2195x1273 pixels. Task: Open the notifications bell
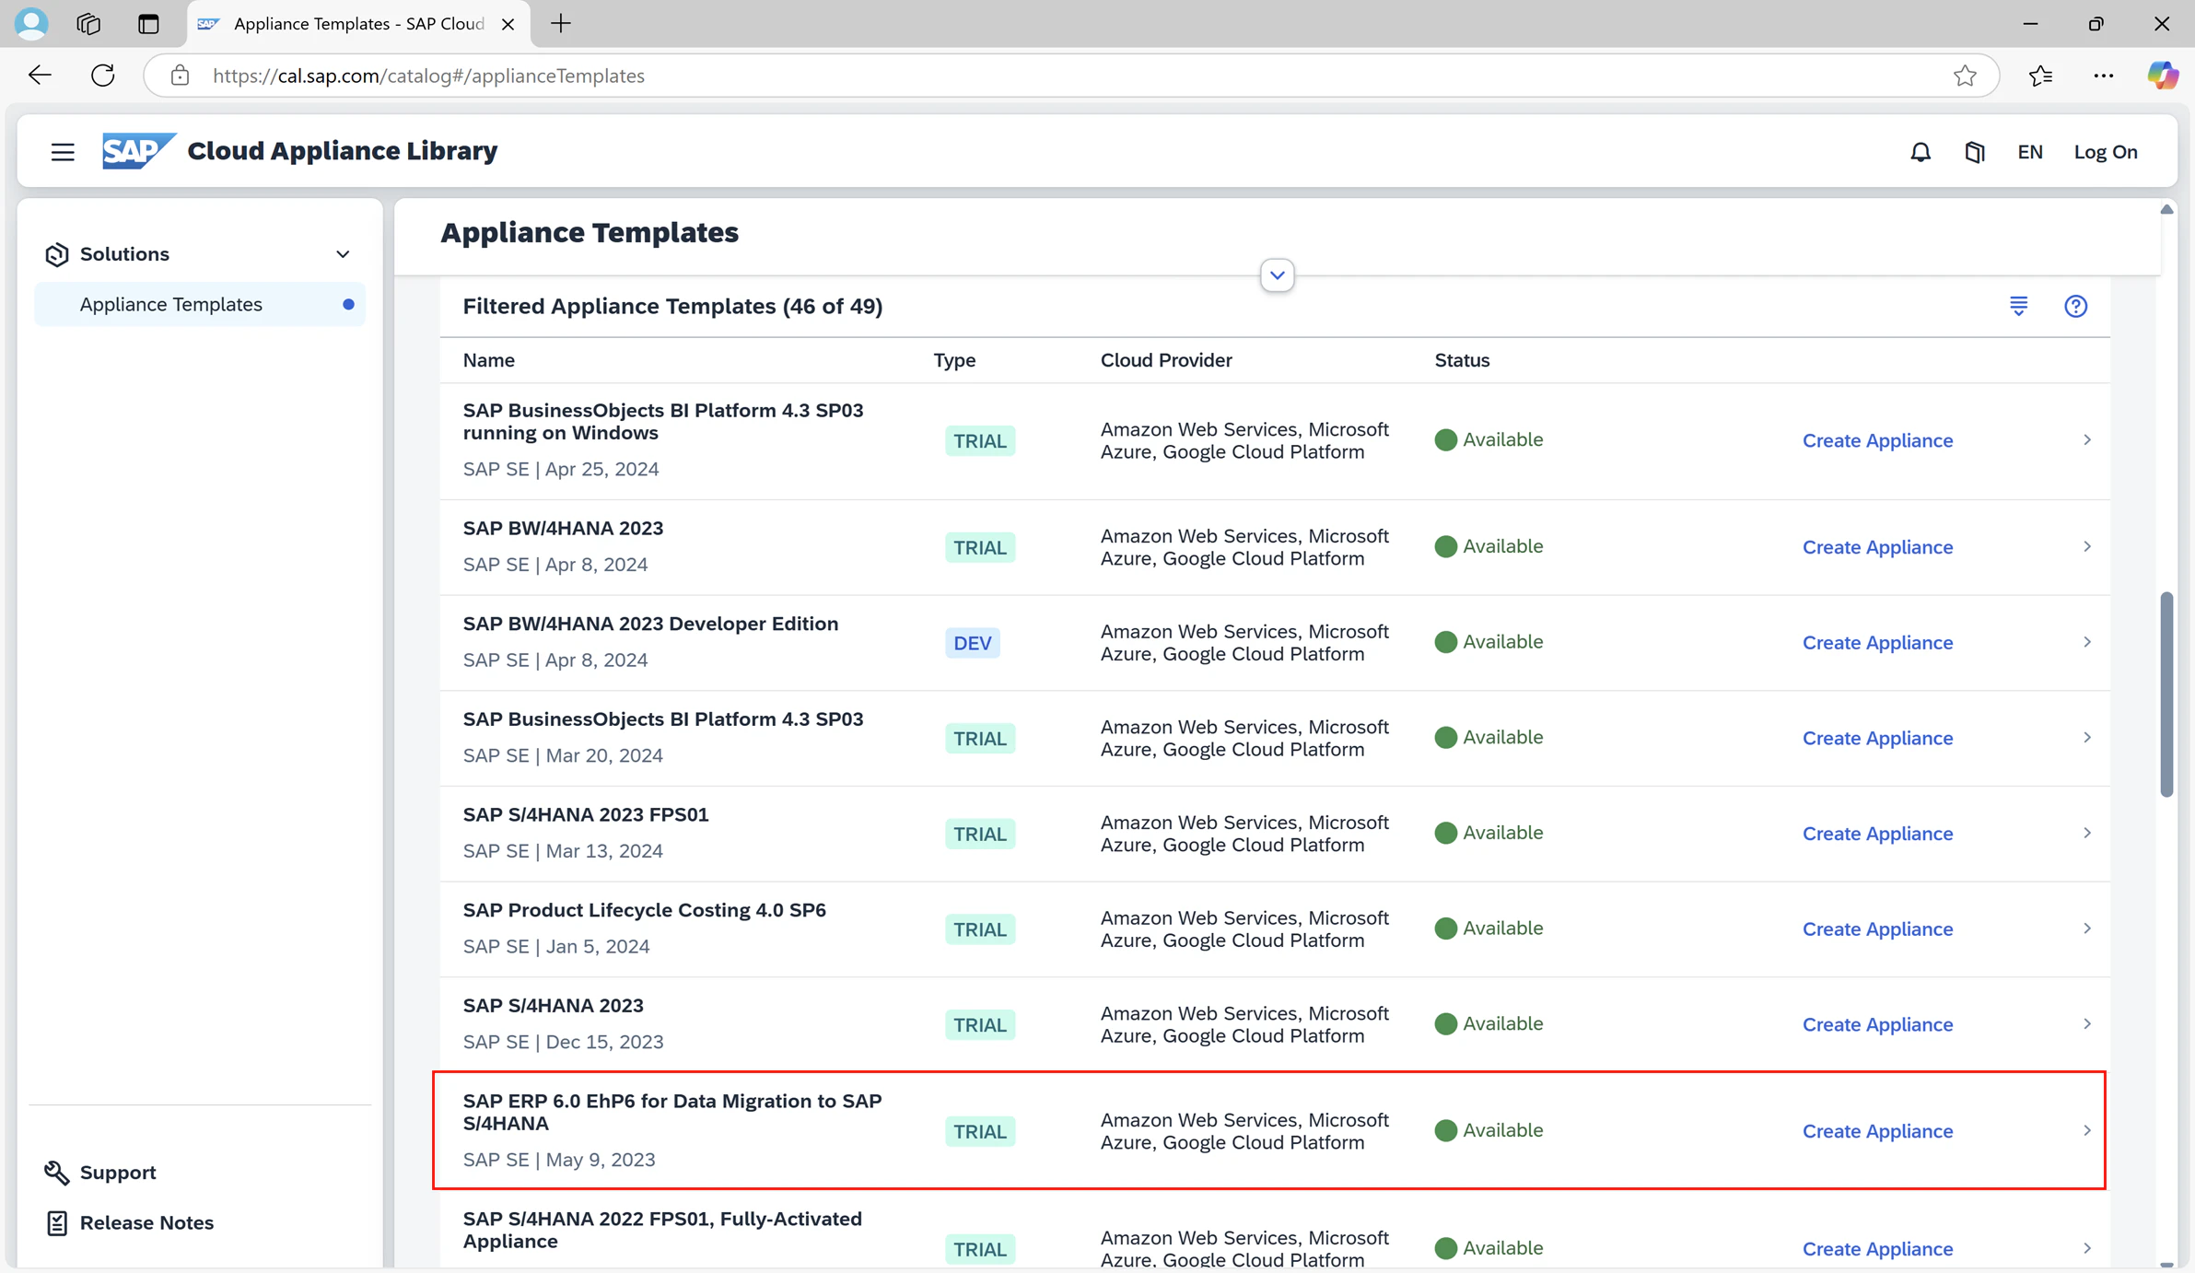click(x=1921, y=152)
